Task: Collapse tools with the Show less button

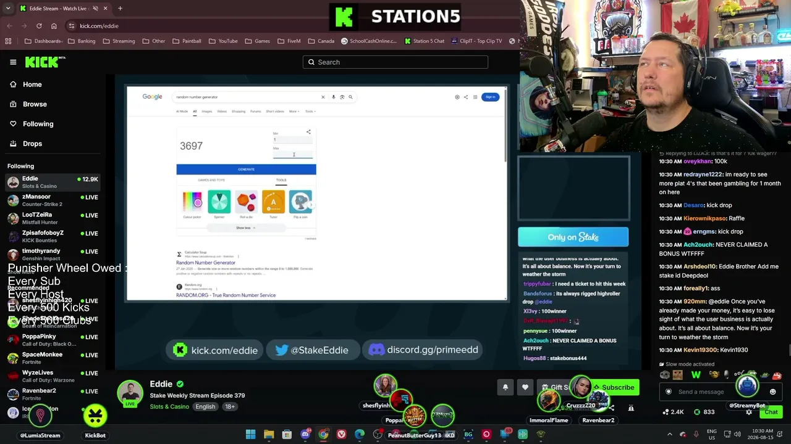Action: click(245, 228)
